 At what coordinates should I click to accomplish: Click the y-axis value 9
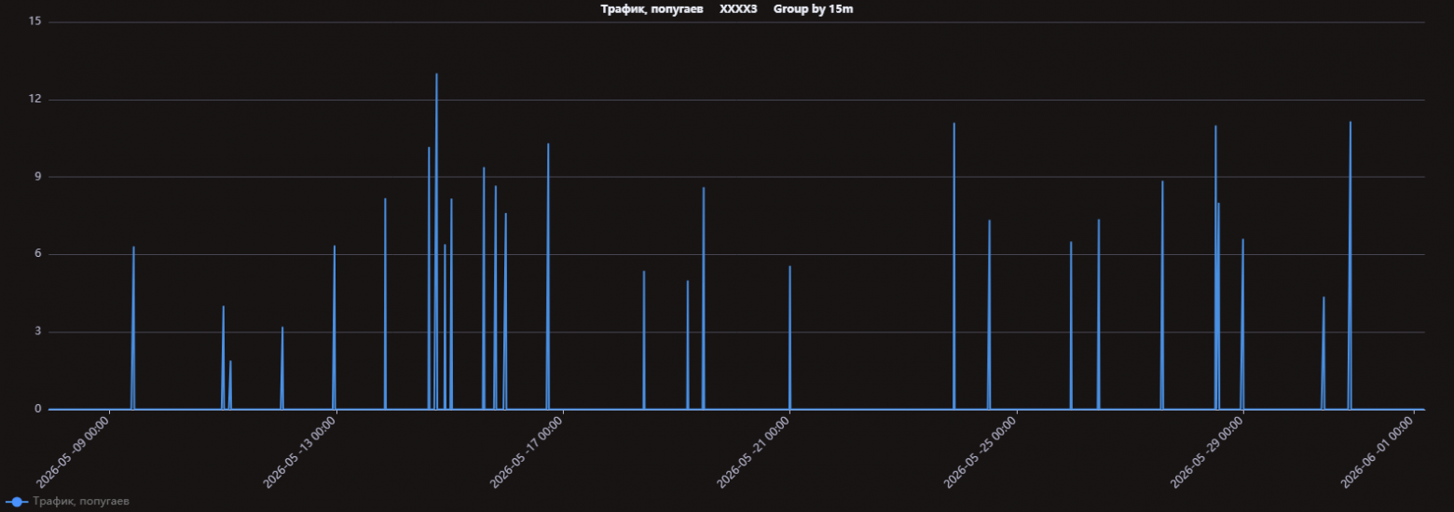pyautogui.click(x=38, y=177)
